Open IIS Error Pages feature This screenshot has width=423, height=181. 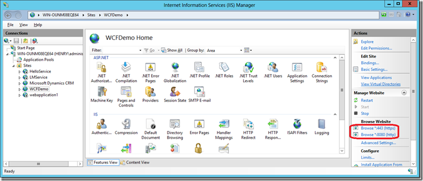coord(199,127)
